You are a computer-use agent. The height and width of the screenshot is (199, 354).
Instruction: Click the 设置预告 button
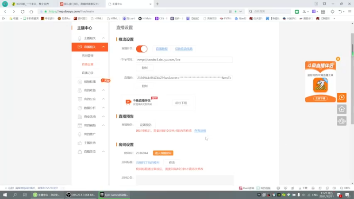click(x=146, y=125)
